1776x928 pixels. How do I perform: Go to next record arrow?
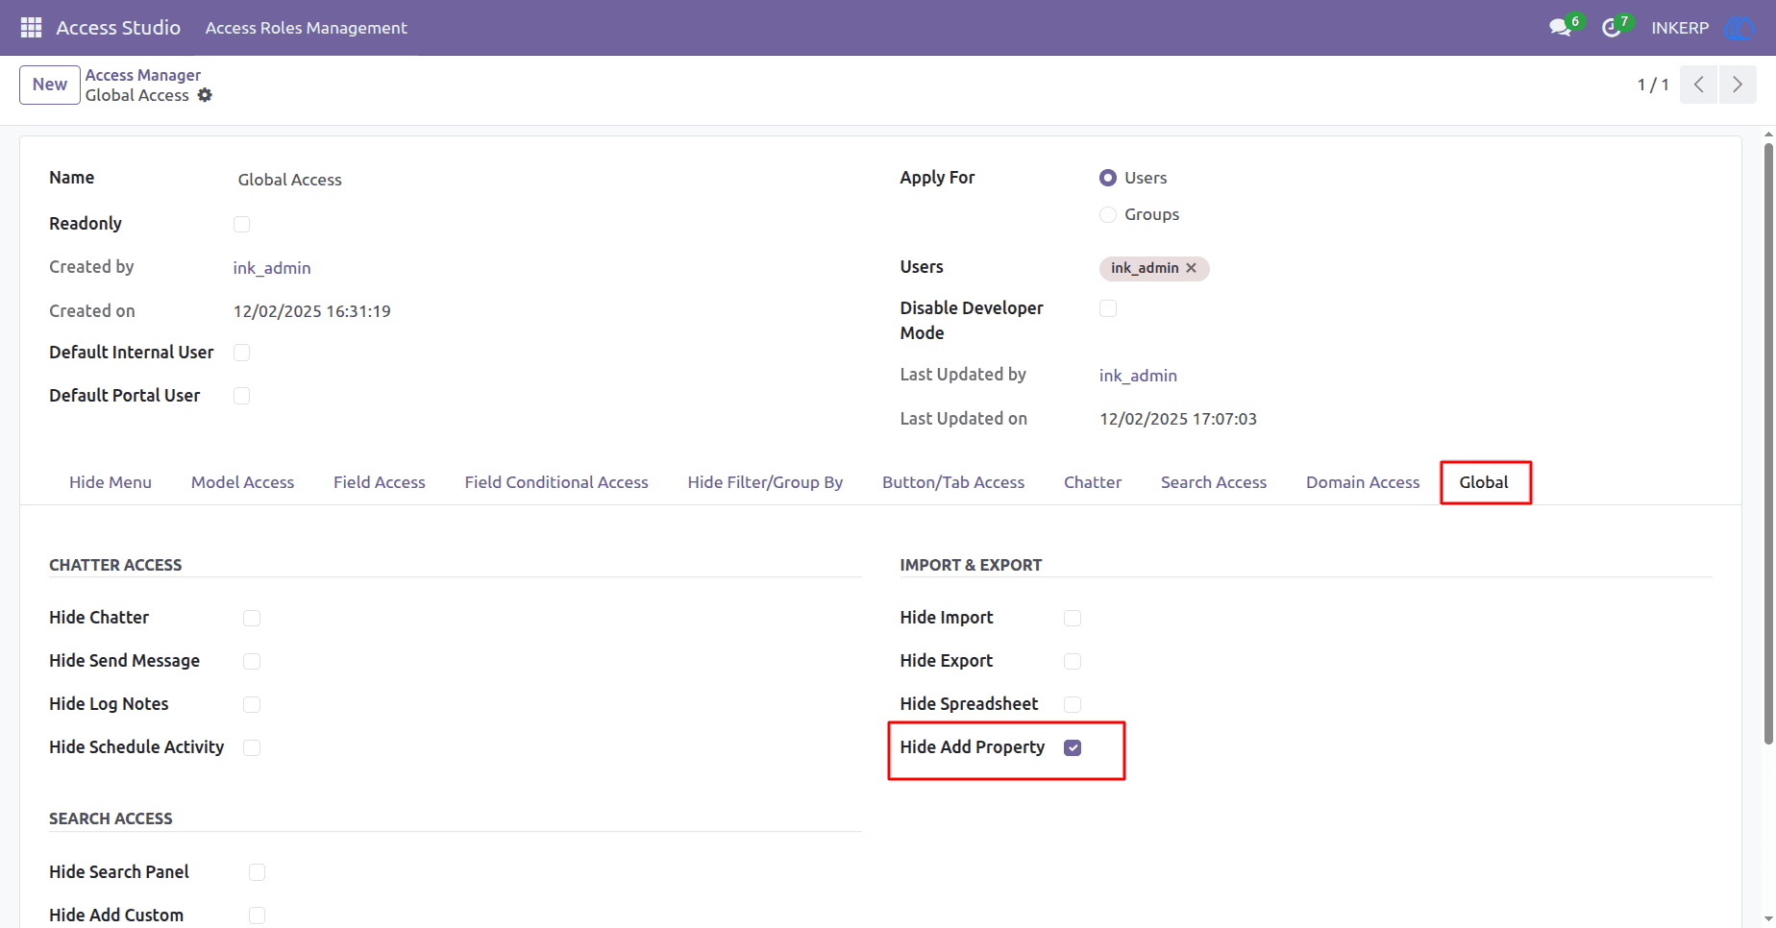coord(1738,85)
